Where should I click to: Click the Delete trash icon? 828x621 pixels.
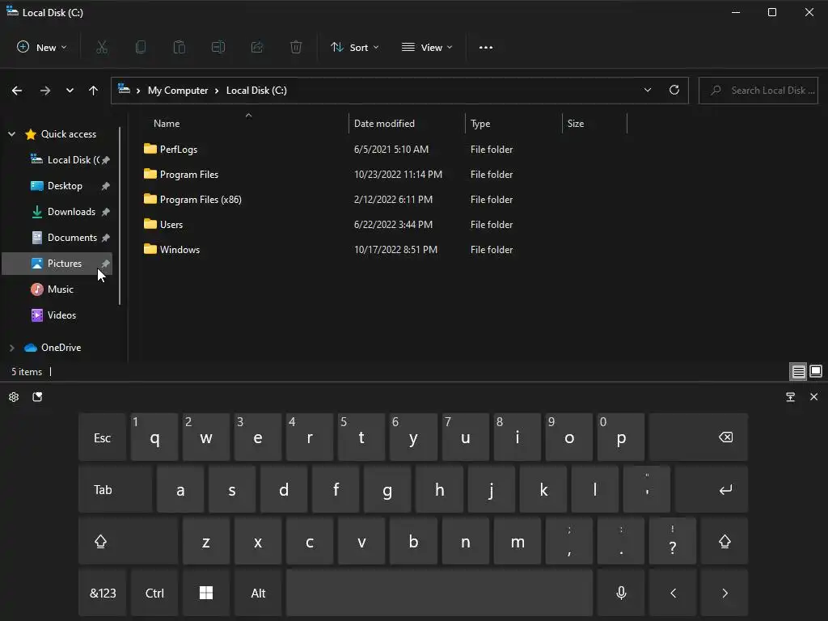[296, 48]
